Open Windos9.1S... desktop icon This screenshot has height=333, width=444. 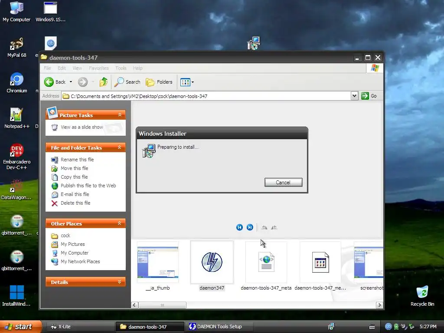pyautogui.click(x=50, y=12)
